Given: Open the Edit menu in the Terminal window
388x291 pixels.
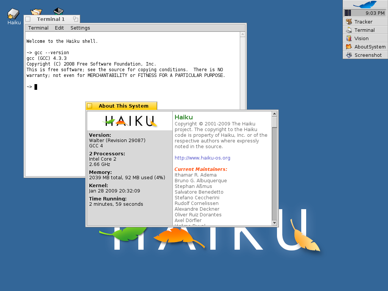Looking at the screenshot, I should (x=59, y=28).
